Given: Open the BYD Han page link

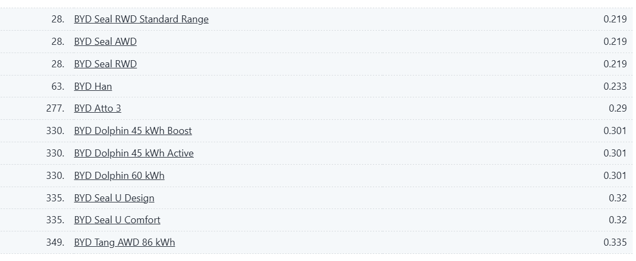Looking at the screenshot, I should coord(93,86).
